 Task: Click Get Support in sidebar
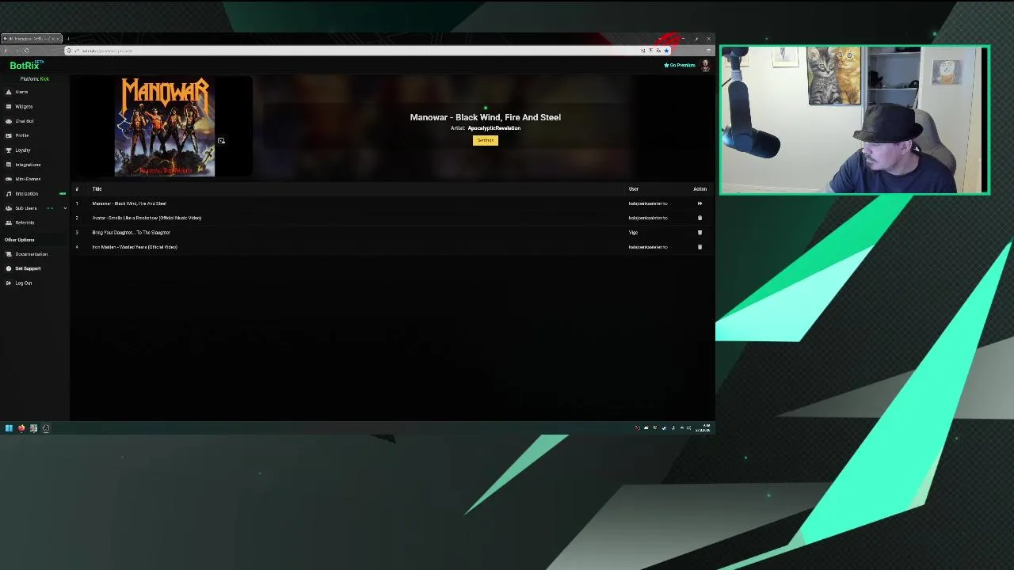point(28,268)
